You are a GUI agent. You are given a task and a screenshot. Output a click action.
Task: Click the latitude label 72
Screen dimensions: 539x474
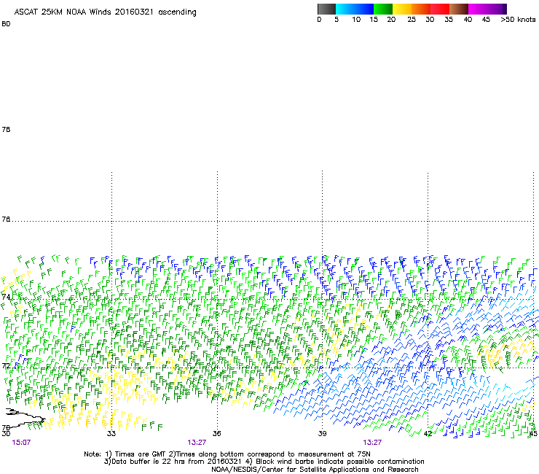[x=6, y=365]
